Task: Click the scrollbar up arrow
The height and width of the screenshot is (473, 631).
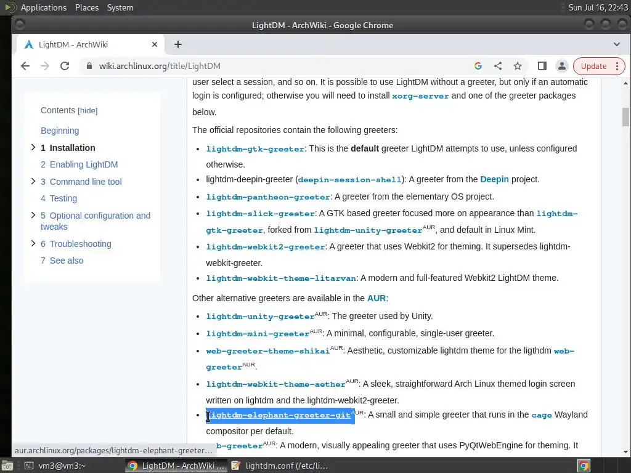Action: [x=625, y=83]
